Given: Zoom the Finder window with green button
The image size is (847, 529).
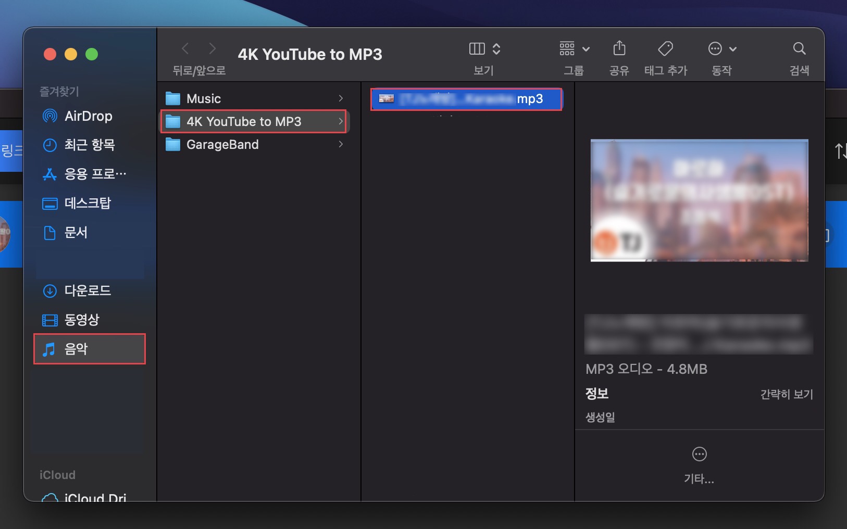Looking at the screenshot, I should tap(92, 54).
